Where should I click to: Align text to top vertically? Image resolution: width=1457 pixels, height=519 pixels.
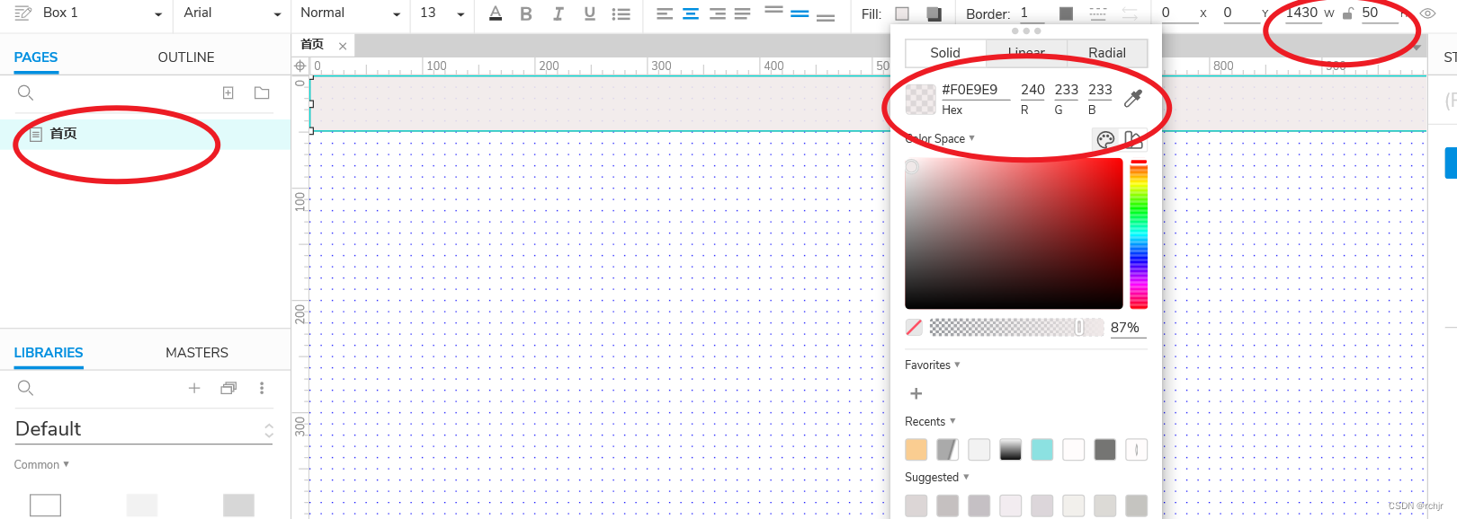tap(773, 10)
